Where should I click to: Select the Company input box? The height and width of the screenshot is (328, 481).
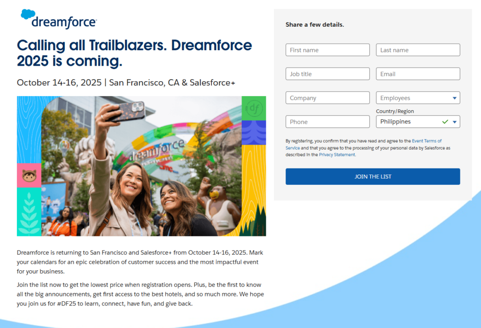[327, 98]
